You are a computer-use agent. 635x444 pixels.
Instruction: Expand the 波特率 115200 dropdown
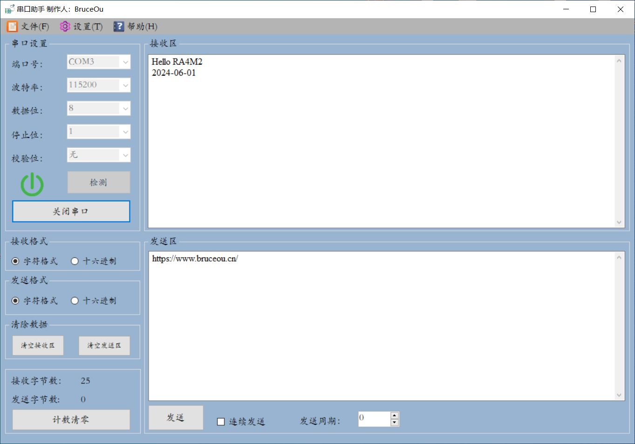[125, 85]
